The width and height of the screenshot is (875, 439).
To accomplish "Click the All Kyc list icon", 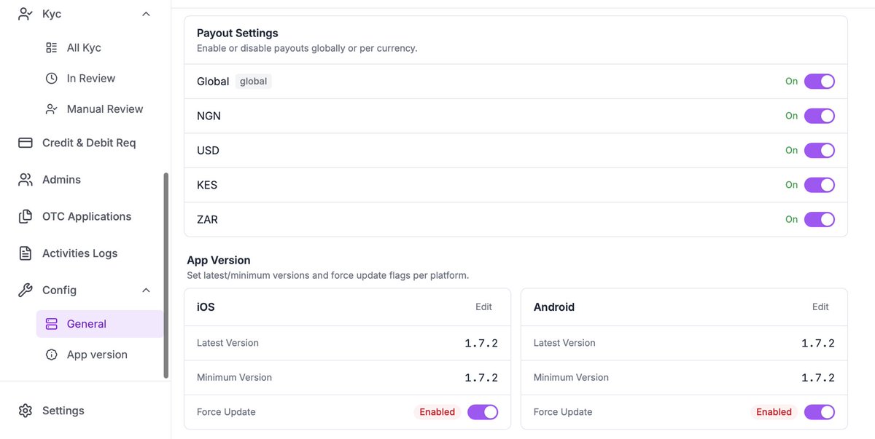I will [51, 47].
